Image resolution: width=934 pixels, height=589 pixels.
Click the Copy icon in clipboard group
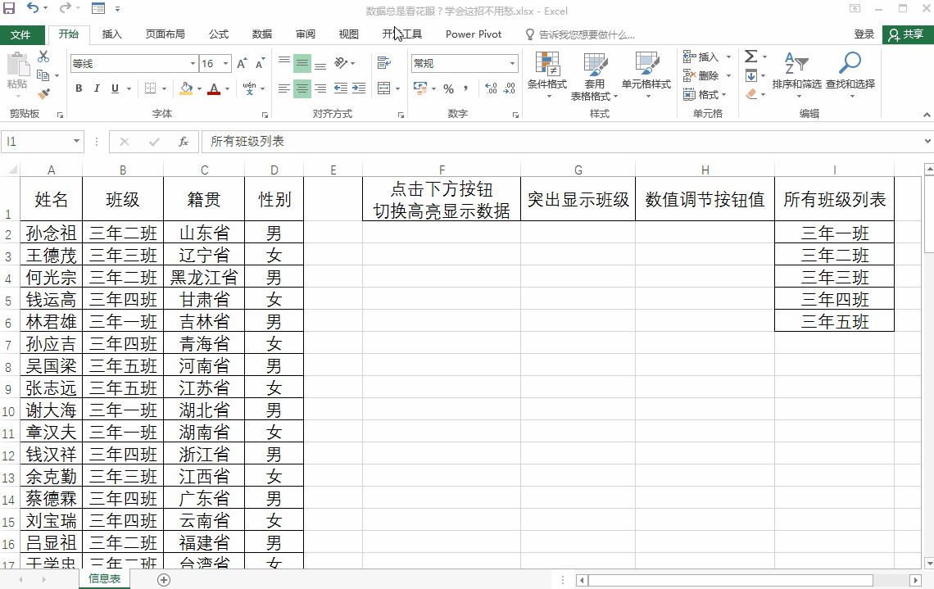[43, 75]
